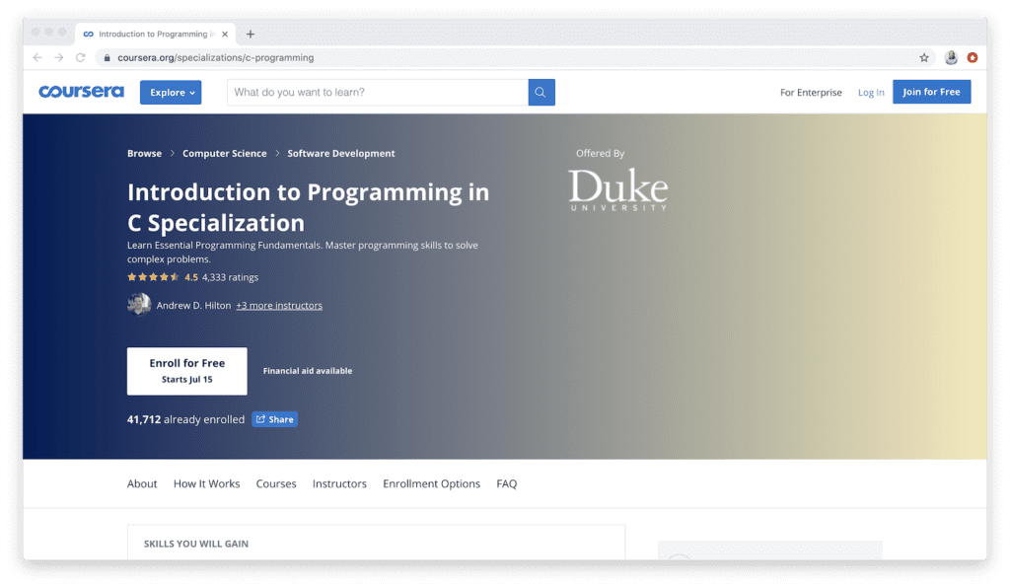
Task: Click the address bar URL
Action: (216, 58)
